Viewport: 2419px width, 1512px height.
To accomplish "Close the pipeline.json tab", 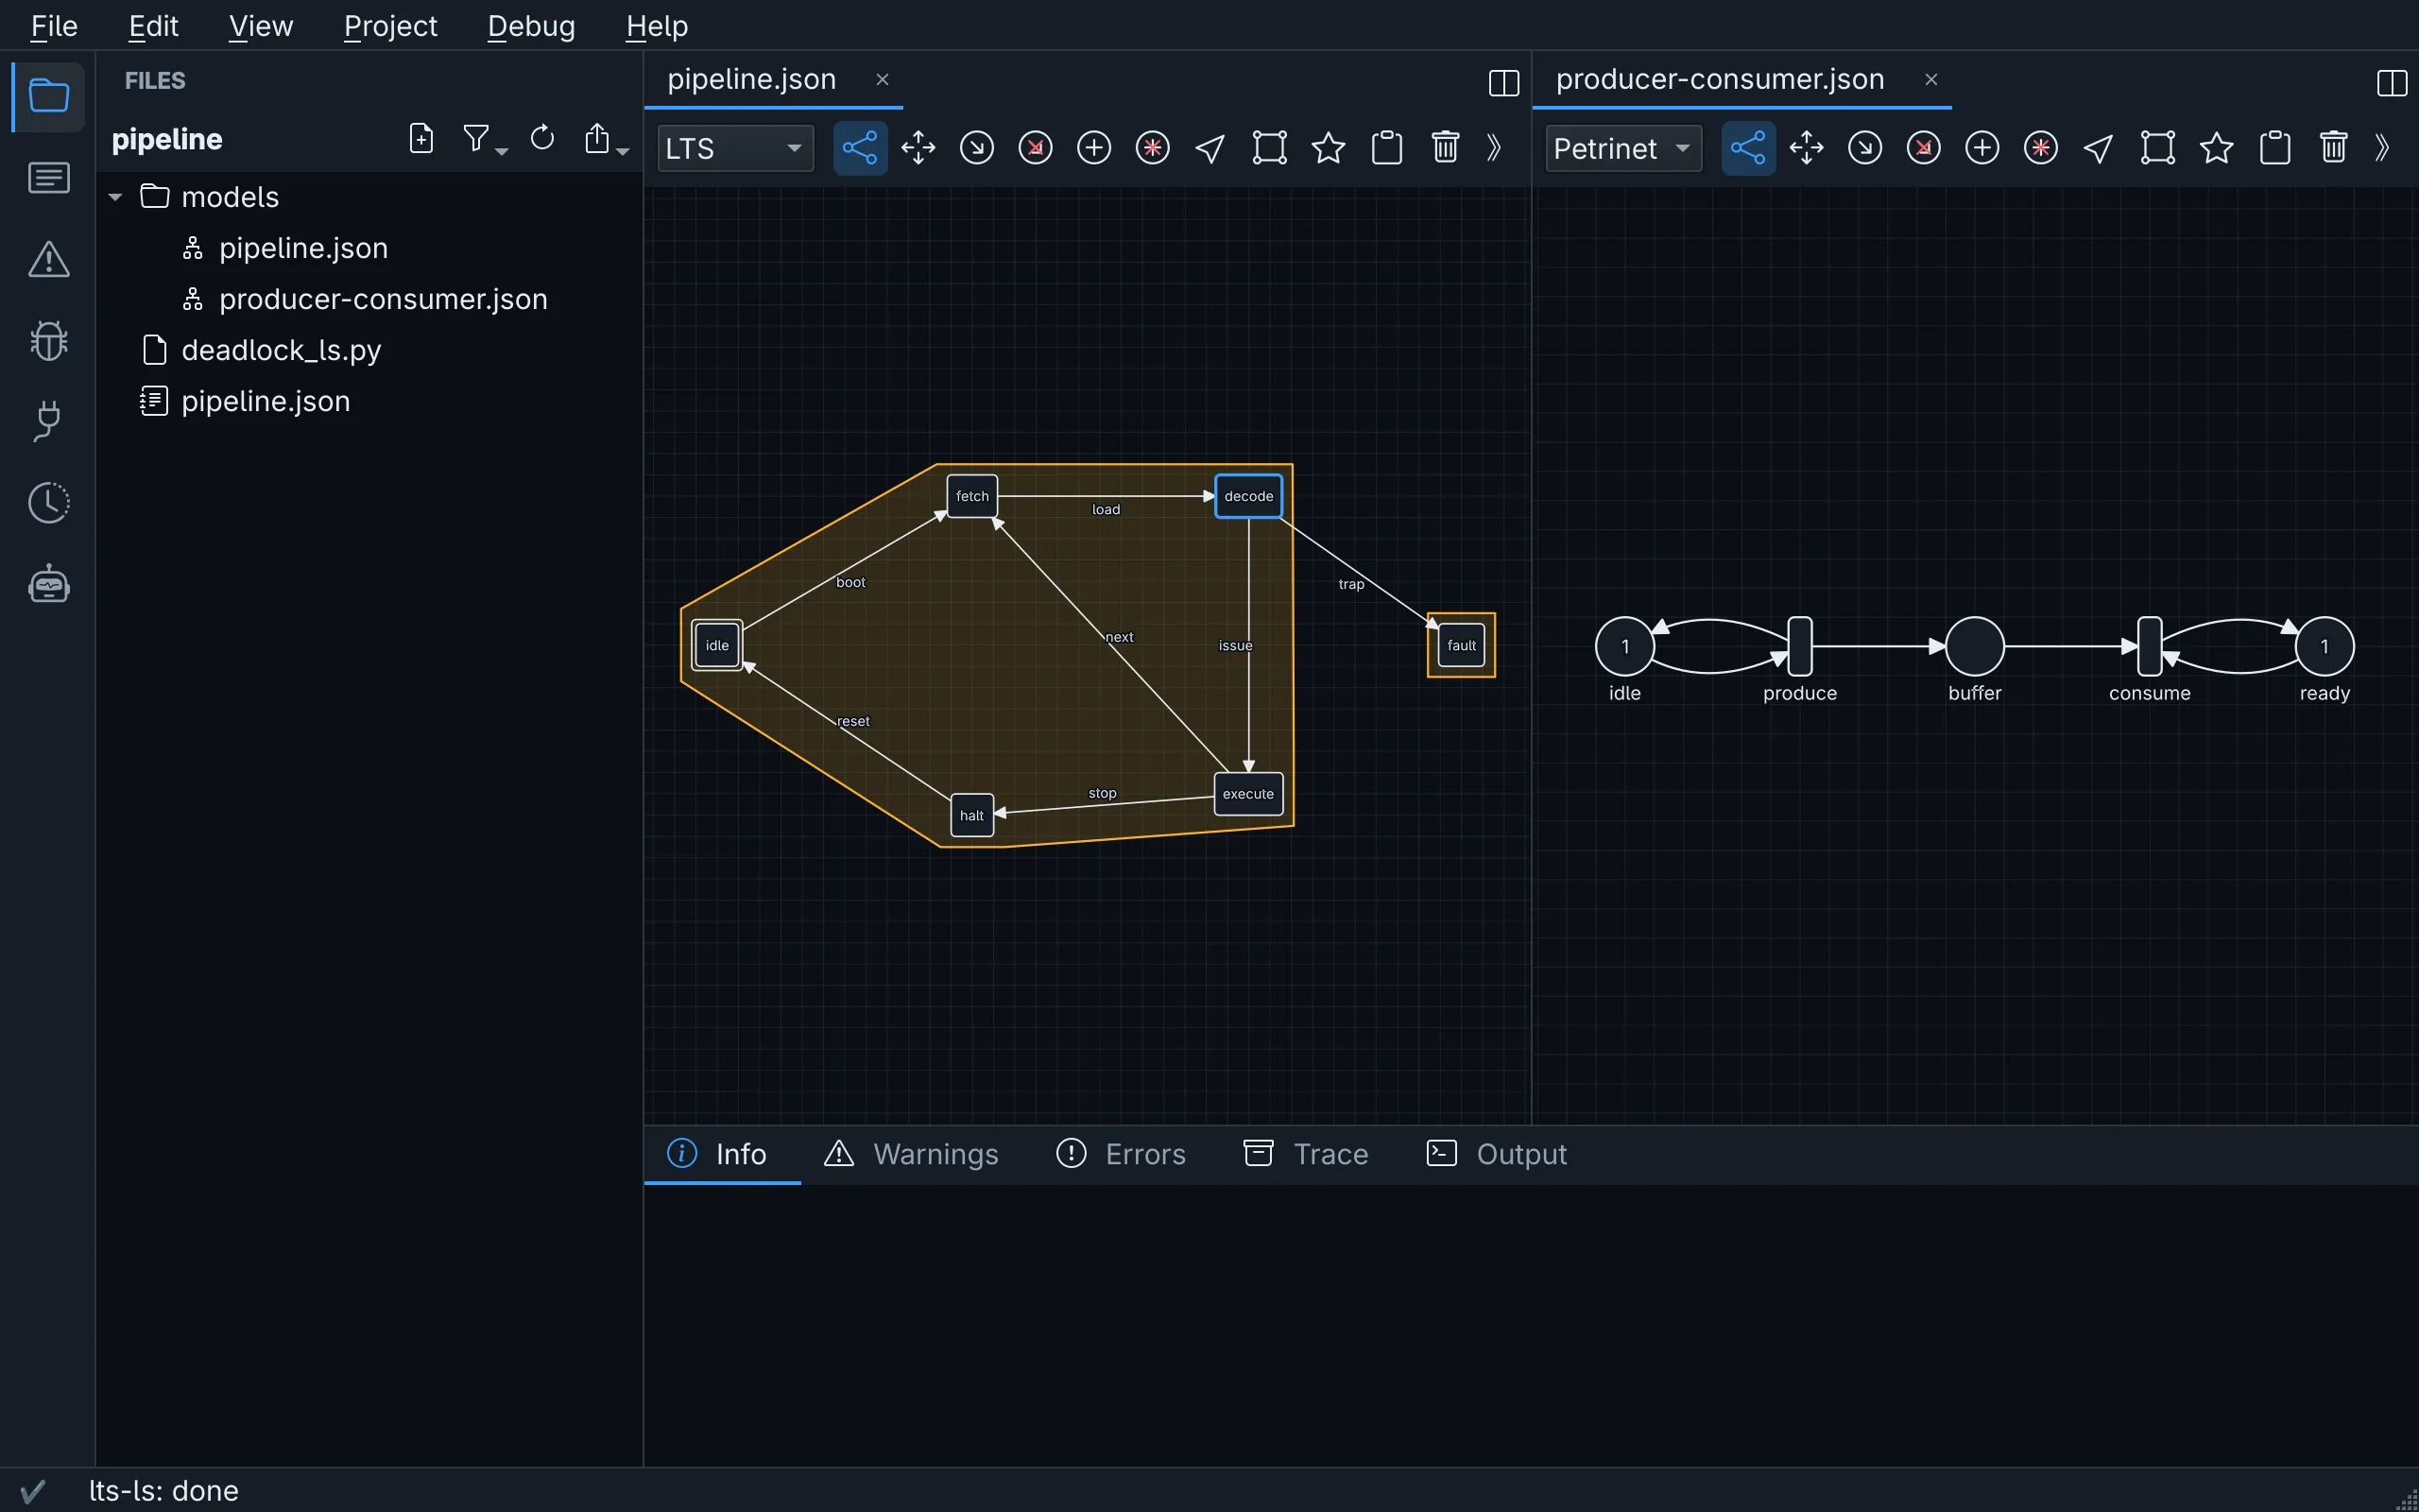I will pyautogui.click(x=882, y=79).
